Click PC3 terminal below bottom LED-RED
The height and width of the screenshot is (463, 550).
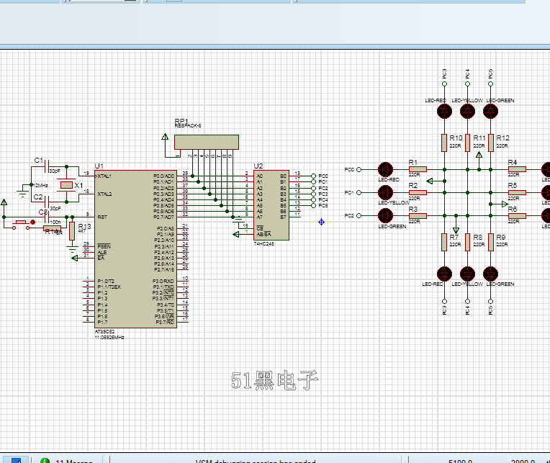click(444, 301)
